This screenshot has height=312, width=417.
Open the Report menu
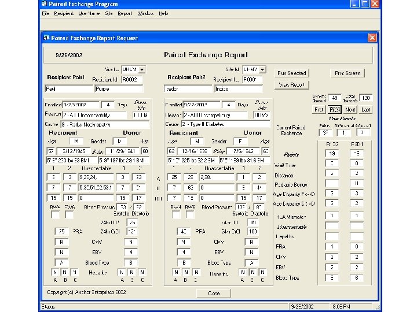(x=125, y=13)
